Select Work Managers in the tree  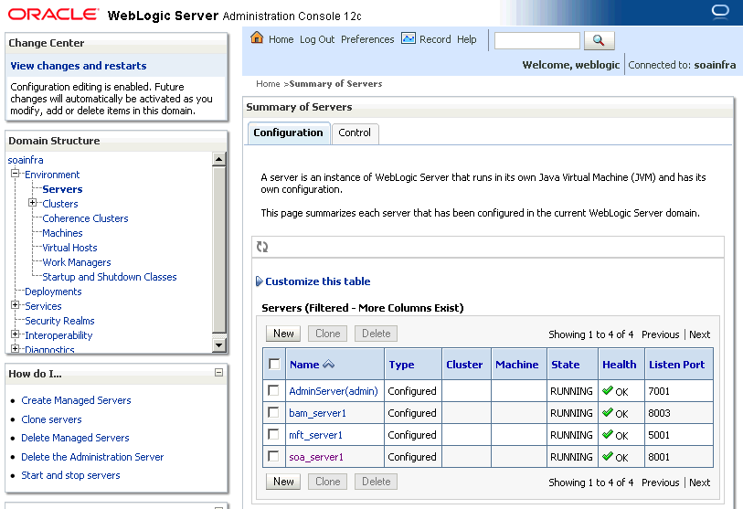tap(77, 262)
